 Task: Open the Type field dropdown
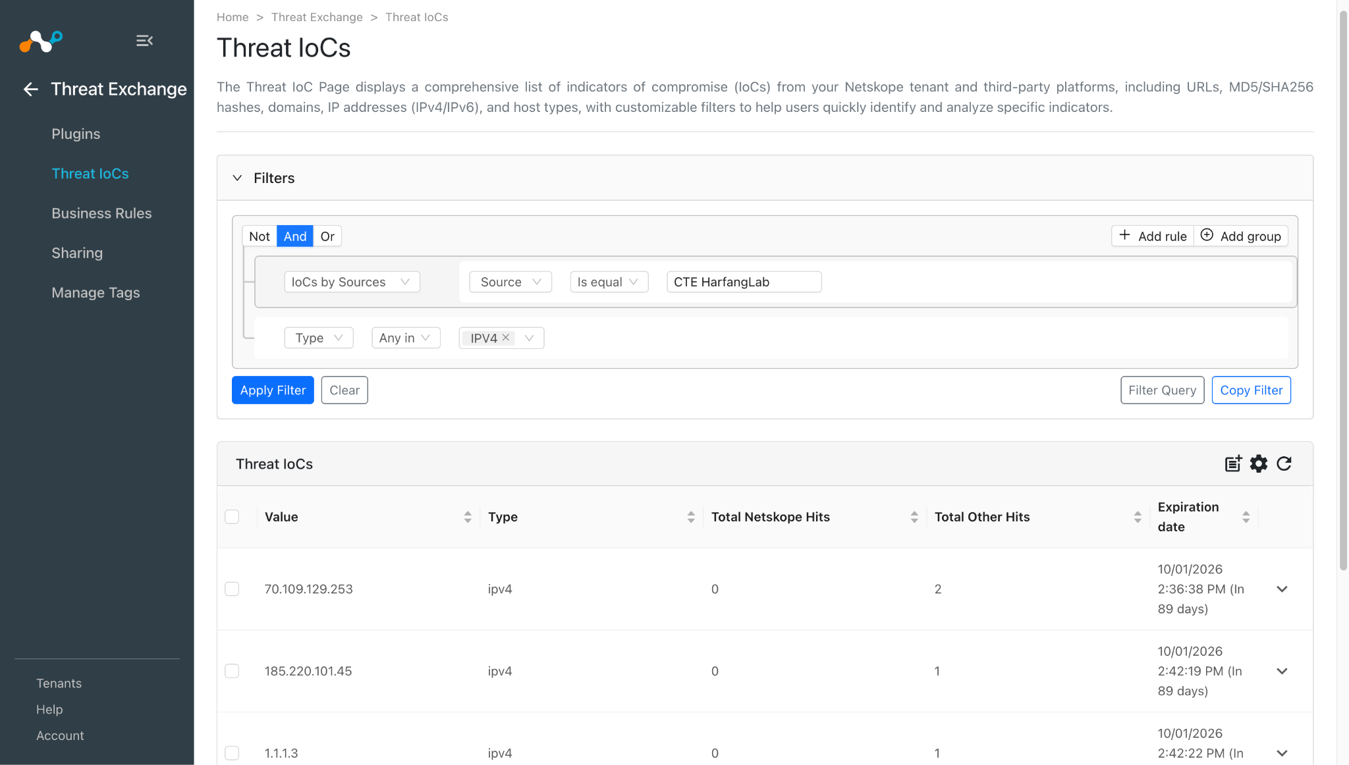click(x=319, y=338)
